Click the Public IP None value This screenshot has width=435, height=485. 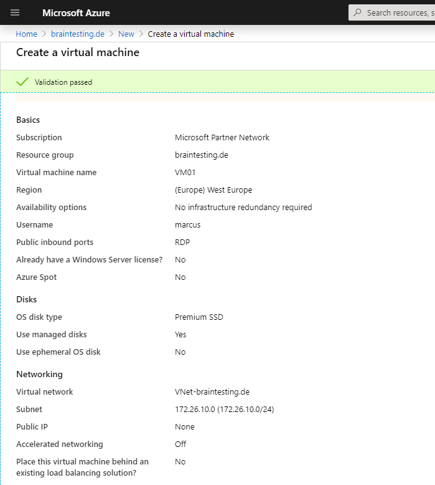tap(185, 427)
